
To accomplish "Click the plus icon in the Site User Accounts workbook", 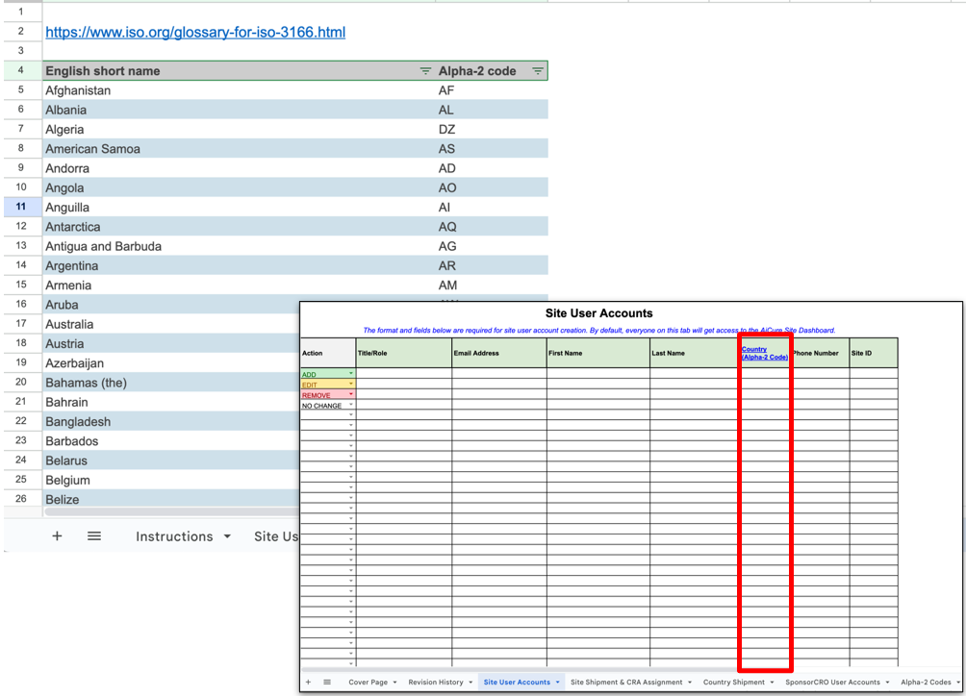I will (x=308, y=682).
